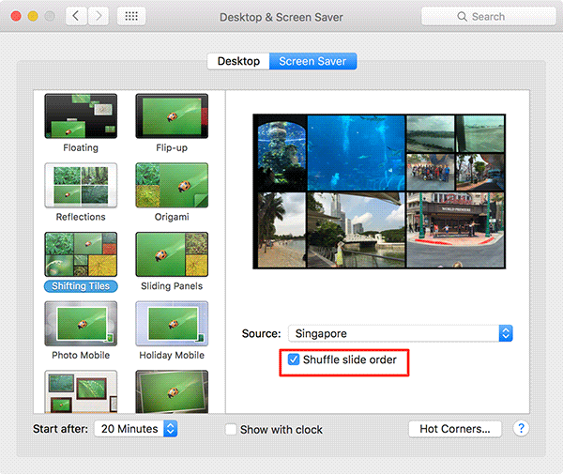Open the Source dropdown showing Singapore
Image resolution: width=563 pixels, height=474 pixels.
coord(401,333)
